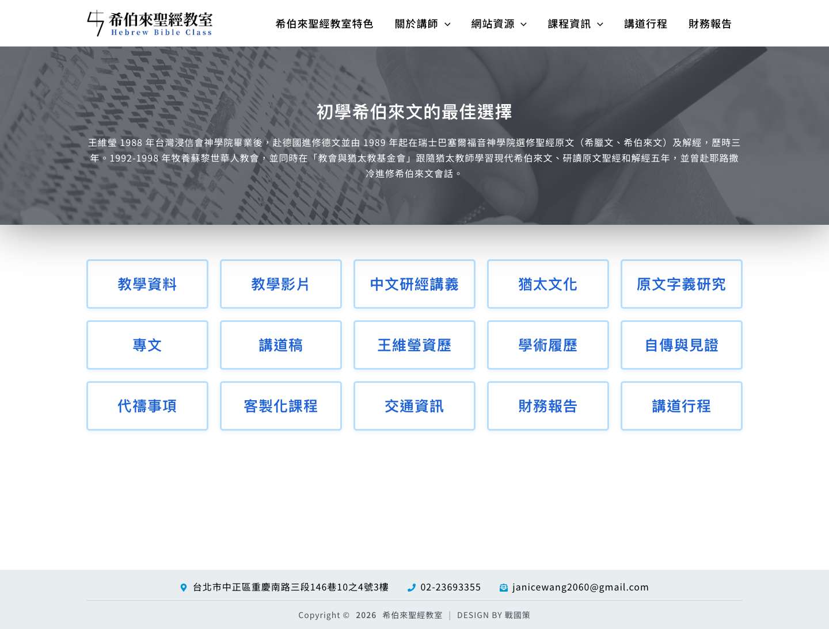Open the 猶太文化 button
The height and width of the screenshot is (629, 829).
coord(548,284)
